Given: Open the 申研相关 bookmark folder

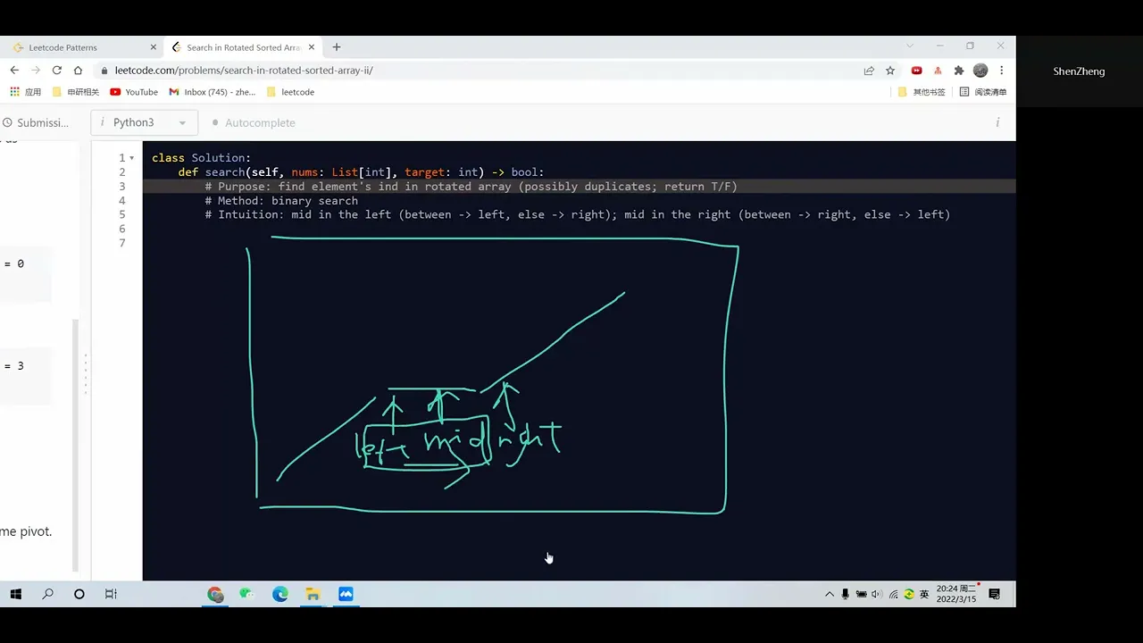Looking at the screenshot, I should pos(76,92).
